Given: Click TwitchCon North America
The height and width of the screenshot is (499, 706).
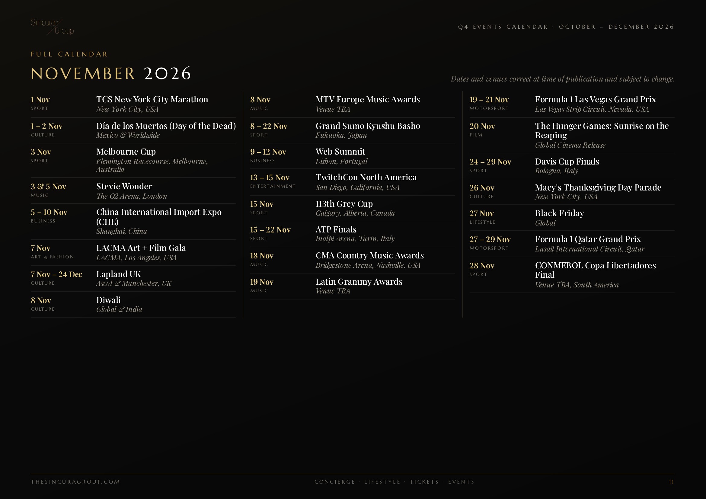Looking at the screenshot, I should pyautogui.click(x=366, y=178).
